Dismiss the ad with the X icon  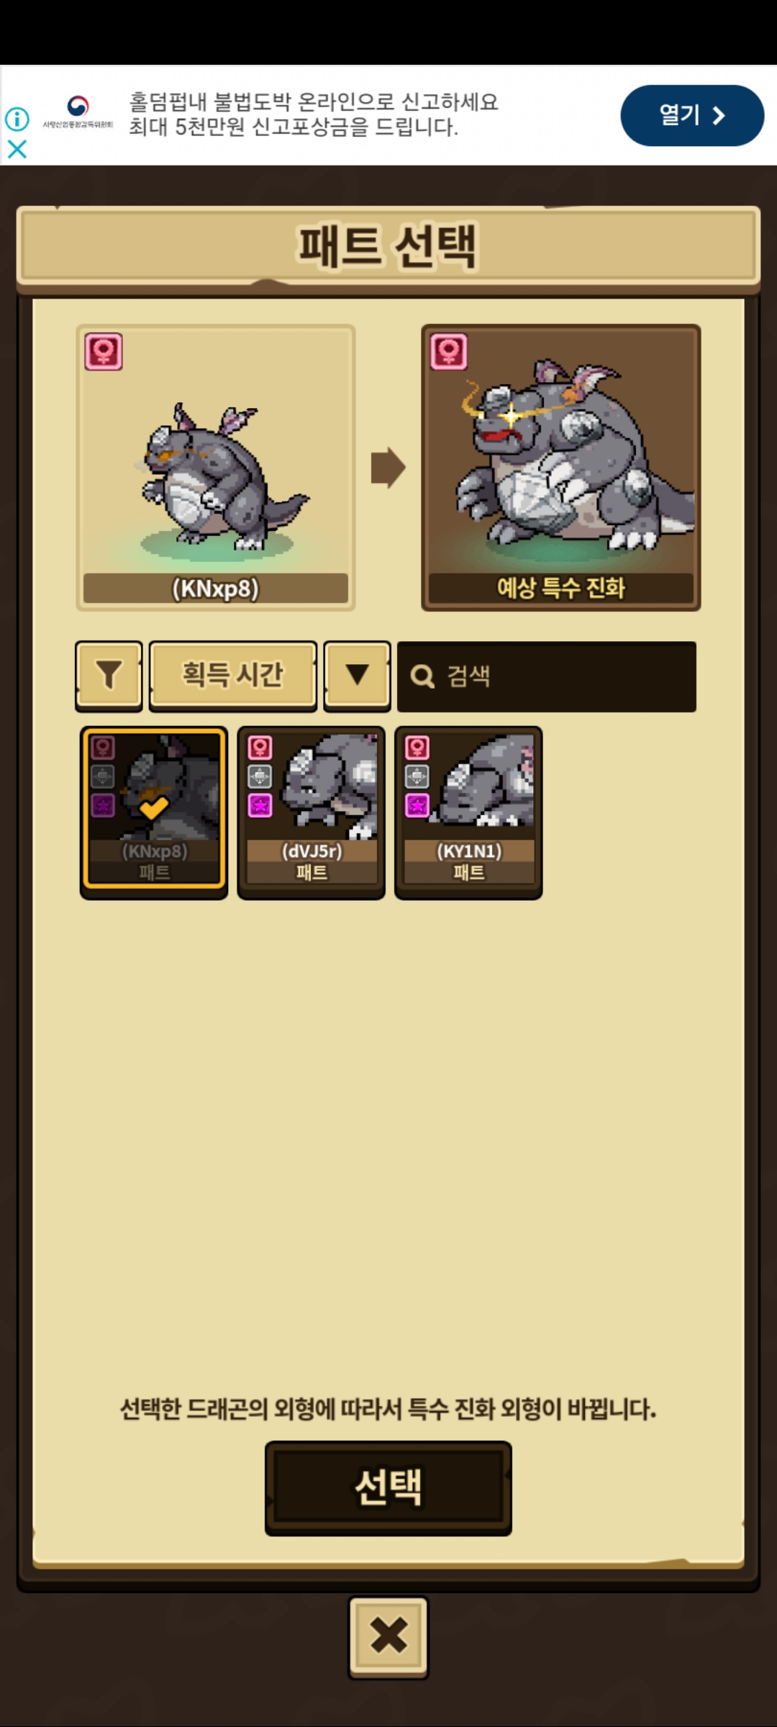[x=17, y=149]
